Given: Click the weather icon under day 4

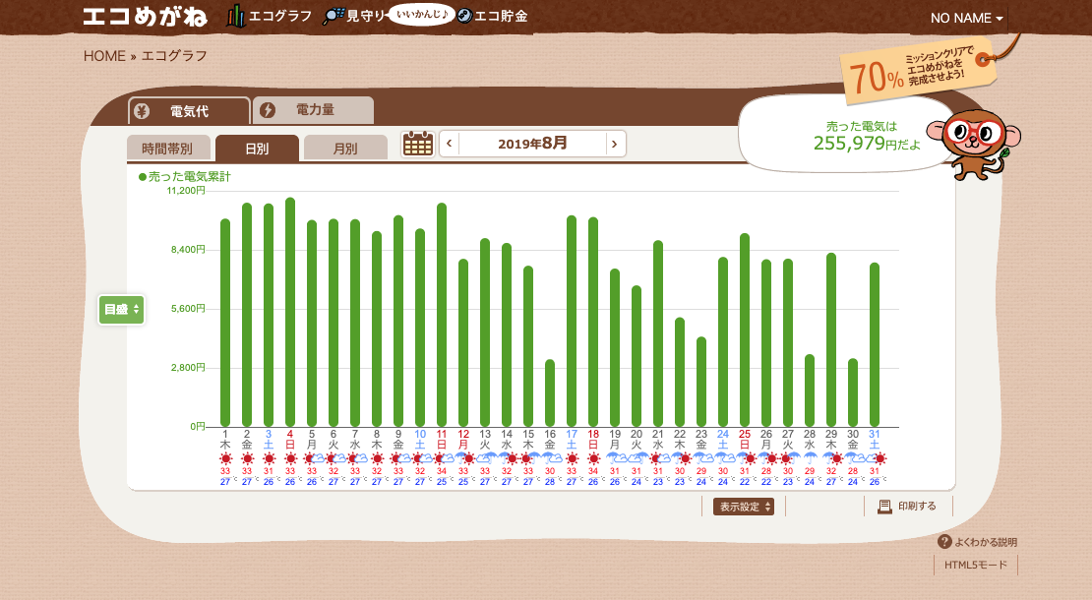Looking at the screenshot, I should coord(290,458).
